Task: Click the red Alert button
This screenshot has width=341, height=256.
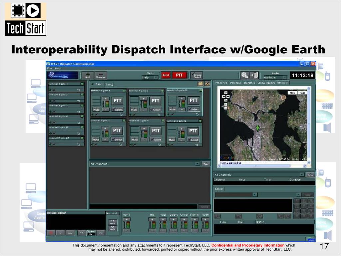Action: 166,75
